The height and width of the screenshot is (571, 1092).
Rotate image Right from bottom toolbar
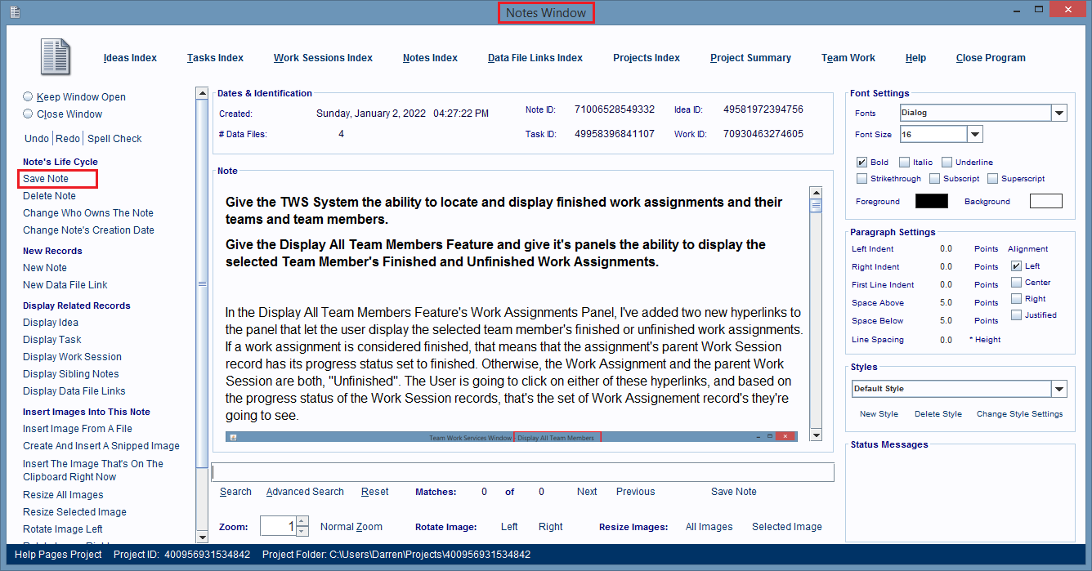click(550, 527)
